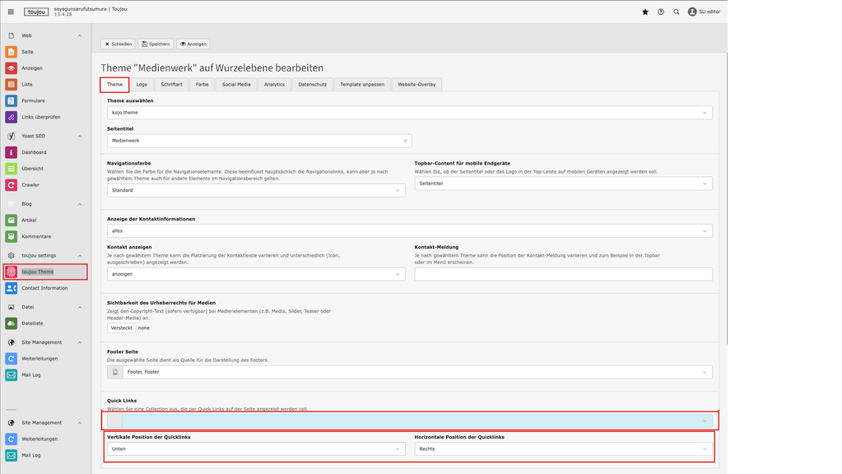Switch to the Schriftart tab
842x474 pixels.
171,84
